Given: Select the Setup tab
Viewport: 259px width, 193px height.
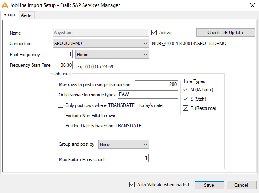Looking at the screenshot, I should [x=9, y=15].
